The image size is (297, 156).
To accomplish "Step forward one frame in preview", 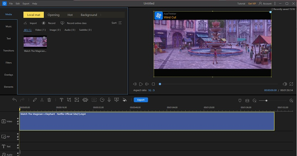I will click(147, 84).
